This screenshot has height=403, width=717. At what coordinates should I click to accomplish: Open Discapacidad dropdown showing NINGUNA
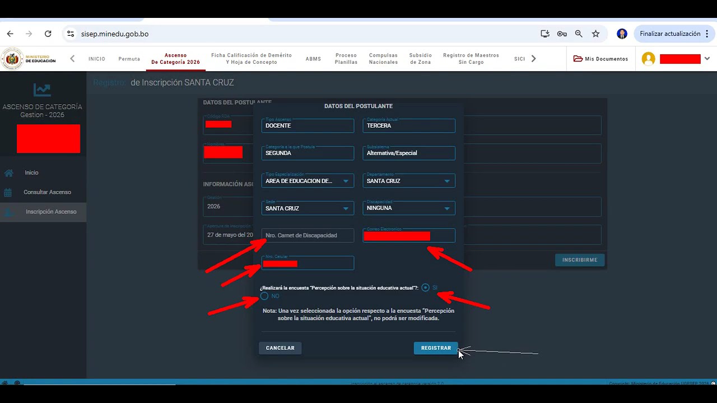[409, 208]
